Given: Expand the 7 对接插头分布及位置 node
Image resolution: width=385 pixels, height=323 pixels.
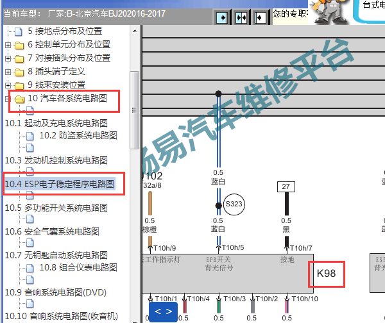Looking at the screenshot, I should click(x=8, y=58).
